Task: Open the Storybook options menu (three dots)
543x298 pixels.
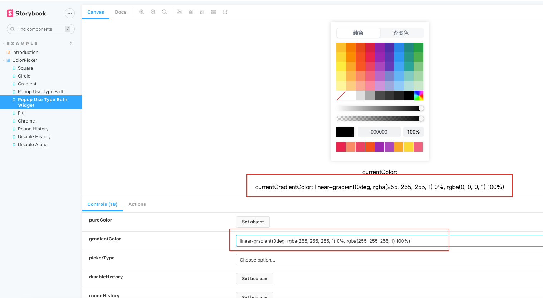Action: click(69, 13)
